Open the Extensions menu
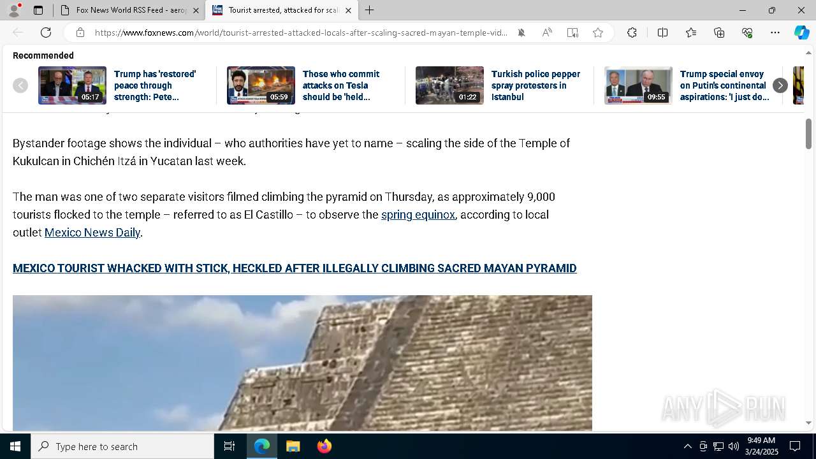The image size is (816, 459). point(632,33)
